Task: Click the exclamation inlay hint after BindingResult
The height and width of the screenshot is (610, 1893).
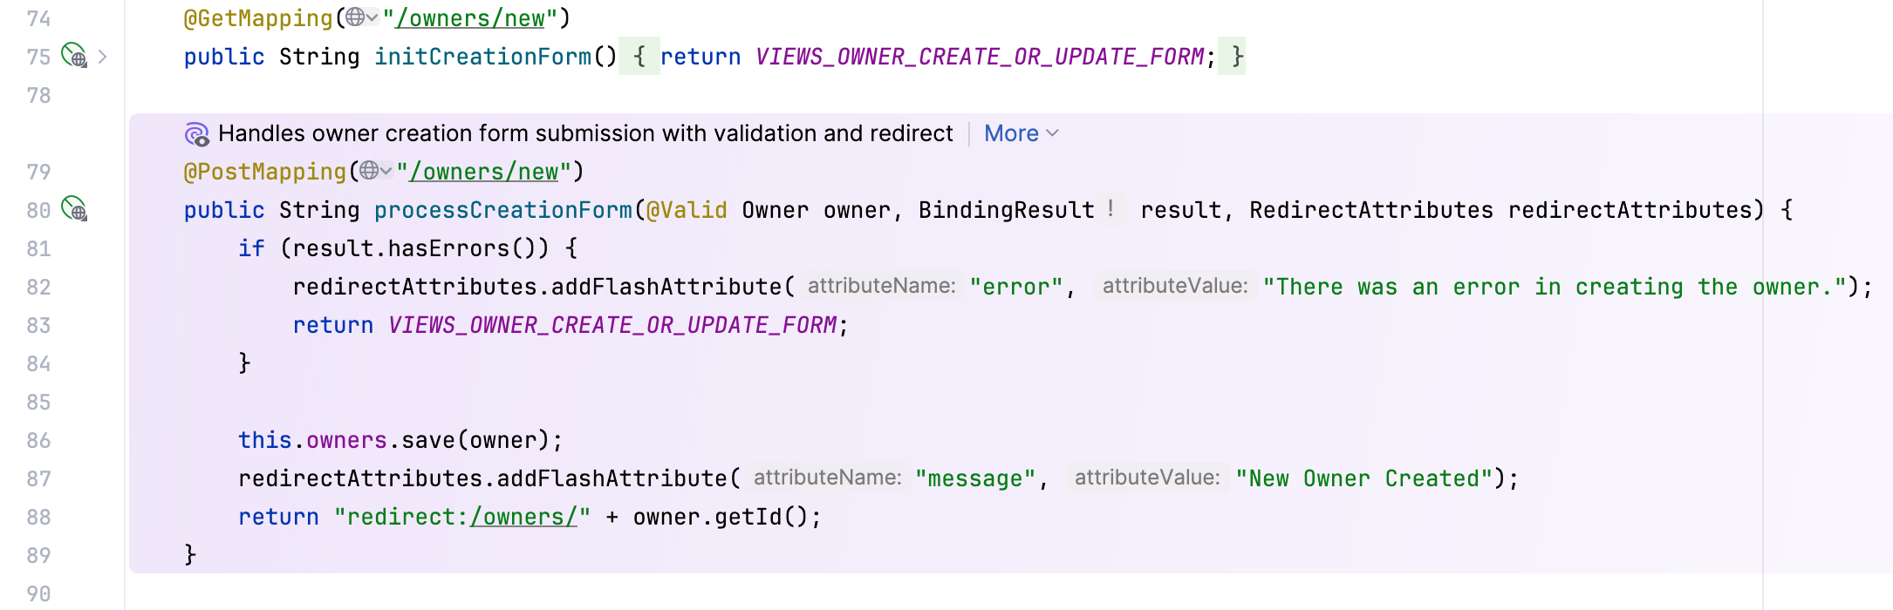Action: [1111, 209]
